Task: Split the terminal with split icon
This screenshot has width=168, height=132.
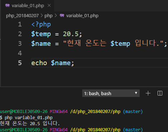Action: click(160, 93)
